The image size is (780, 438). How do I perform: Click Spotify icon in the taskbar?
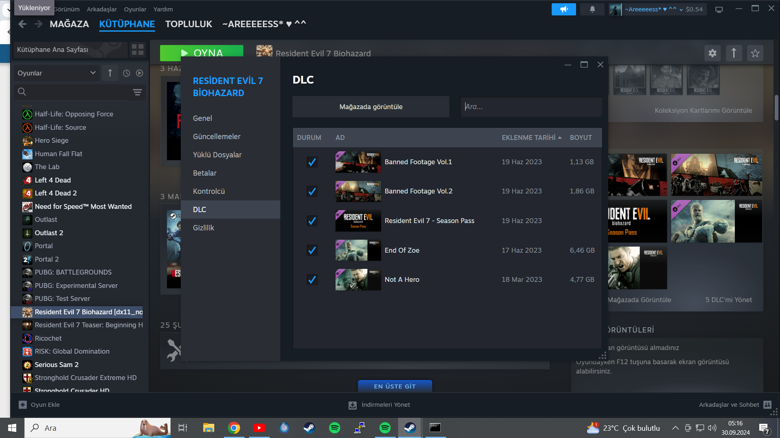pyautogui.click(x=334, y=428)
